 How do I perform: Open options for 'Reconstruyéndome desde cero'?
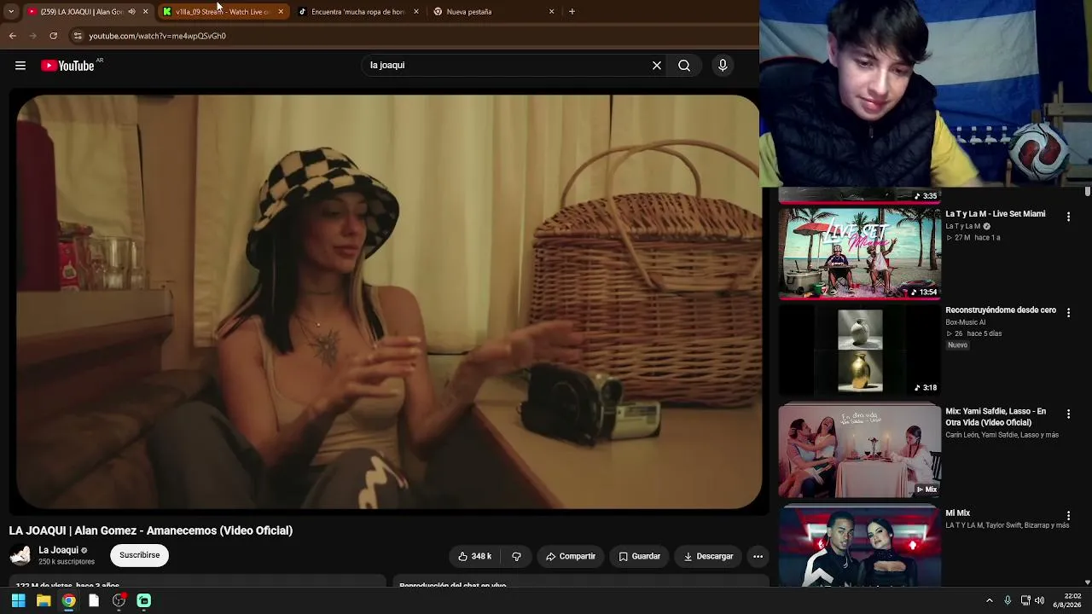pos(1068,313)
